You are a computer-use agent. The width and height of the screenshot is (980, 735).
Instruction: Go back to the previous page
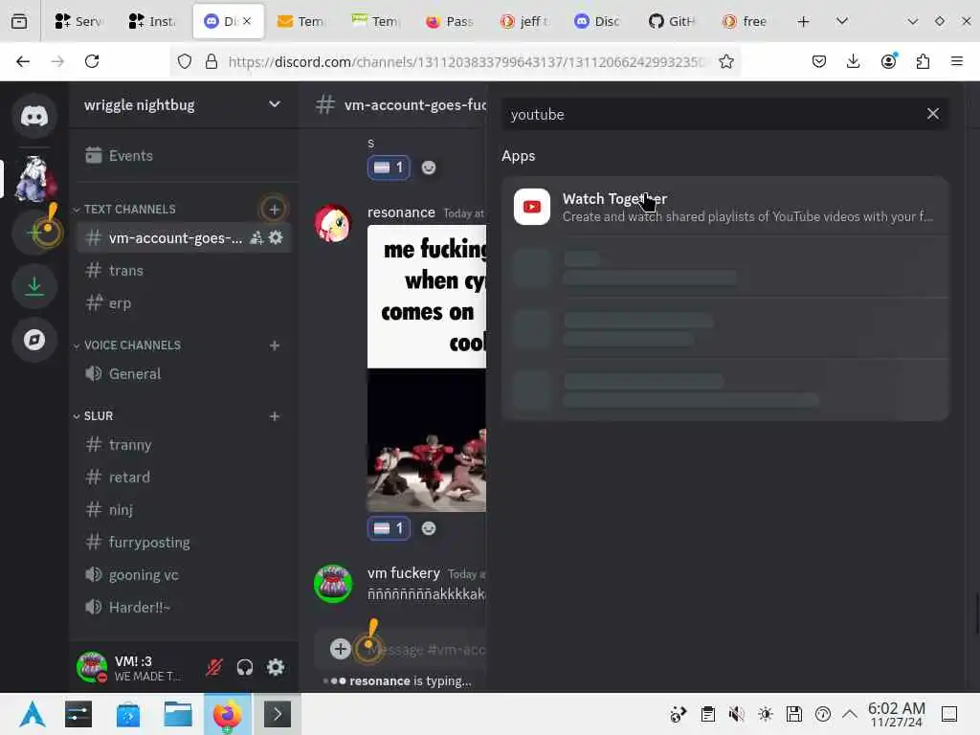click(23, 61)
